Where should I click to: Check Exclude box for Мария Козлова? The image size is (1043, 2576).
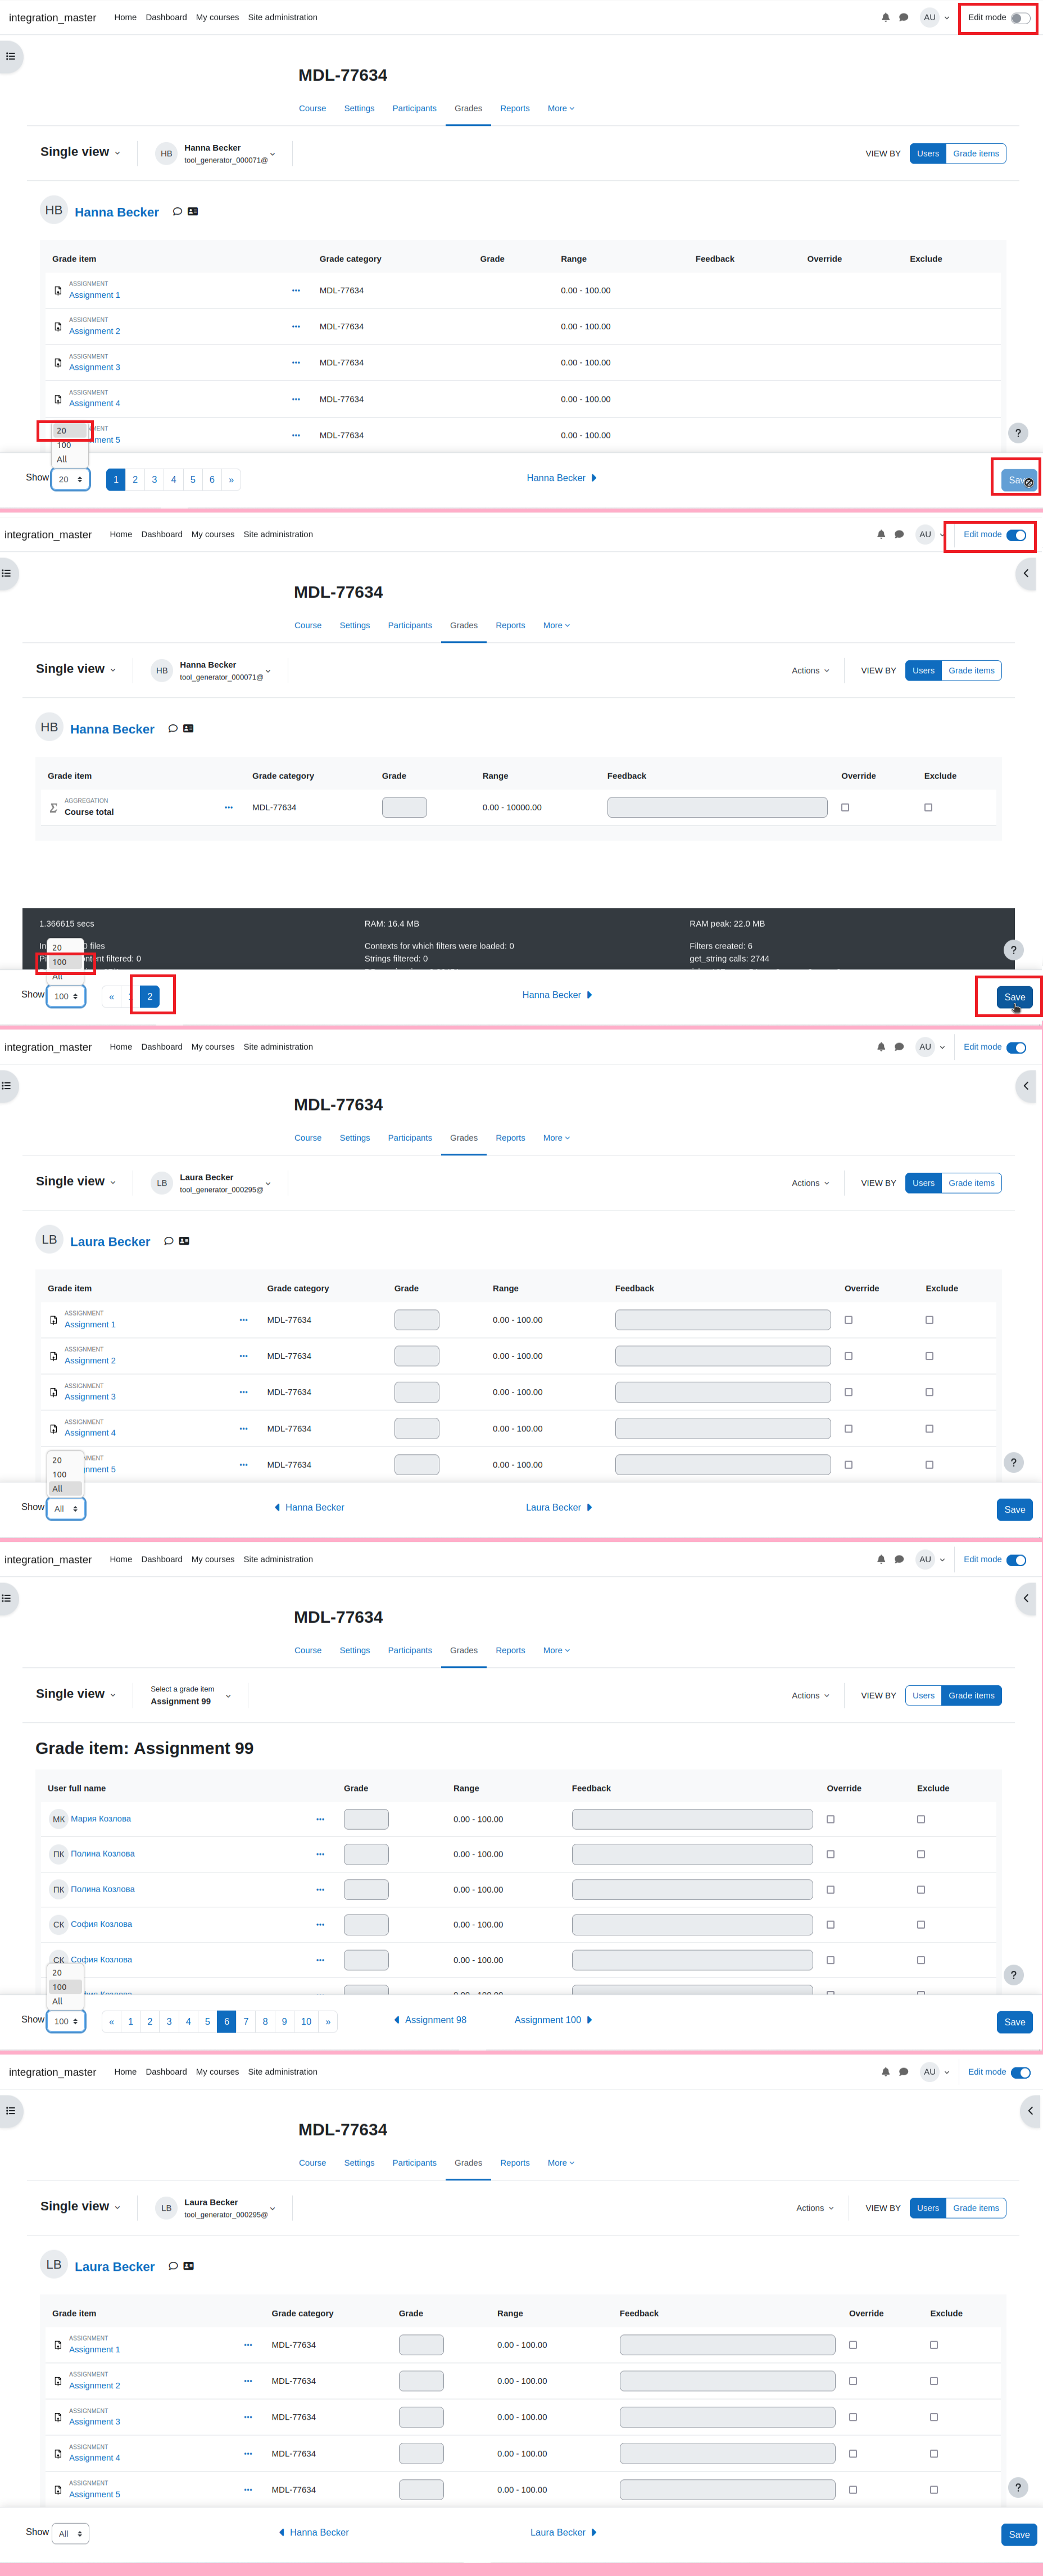[x=921, y=1819]
